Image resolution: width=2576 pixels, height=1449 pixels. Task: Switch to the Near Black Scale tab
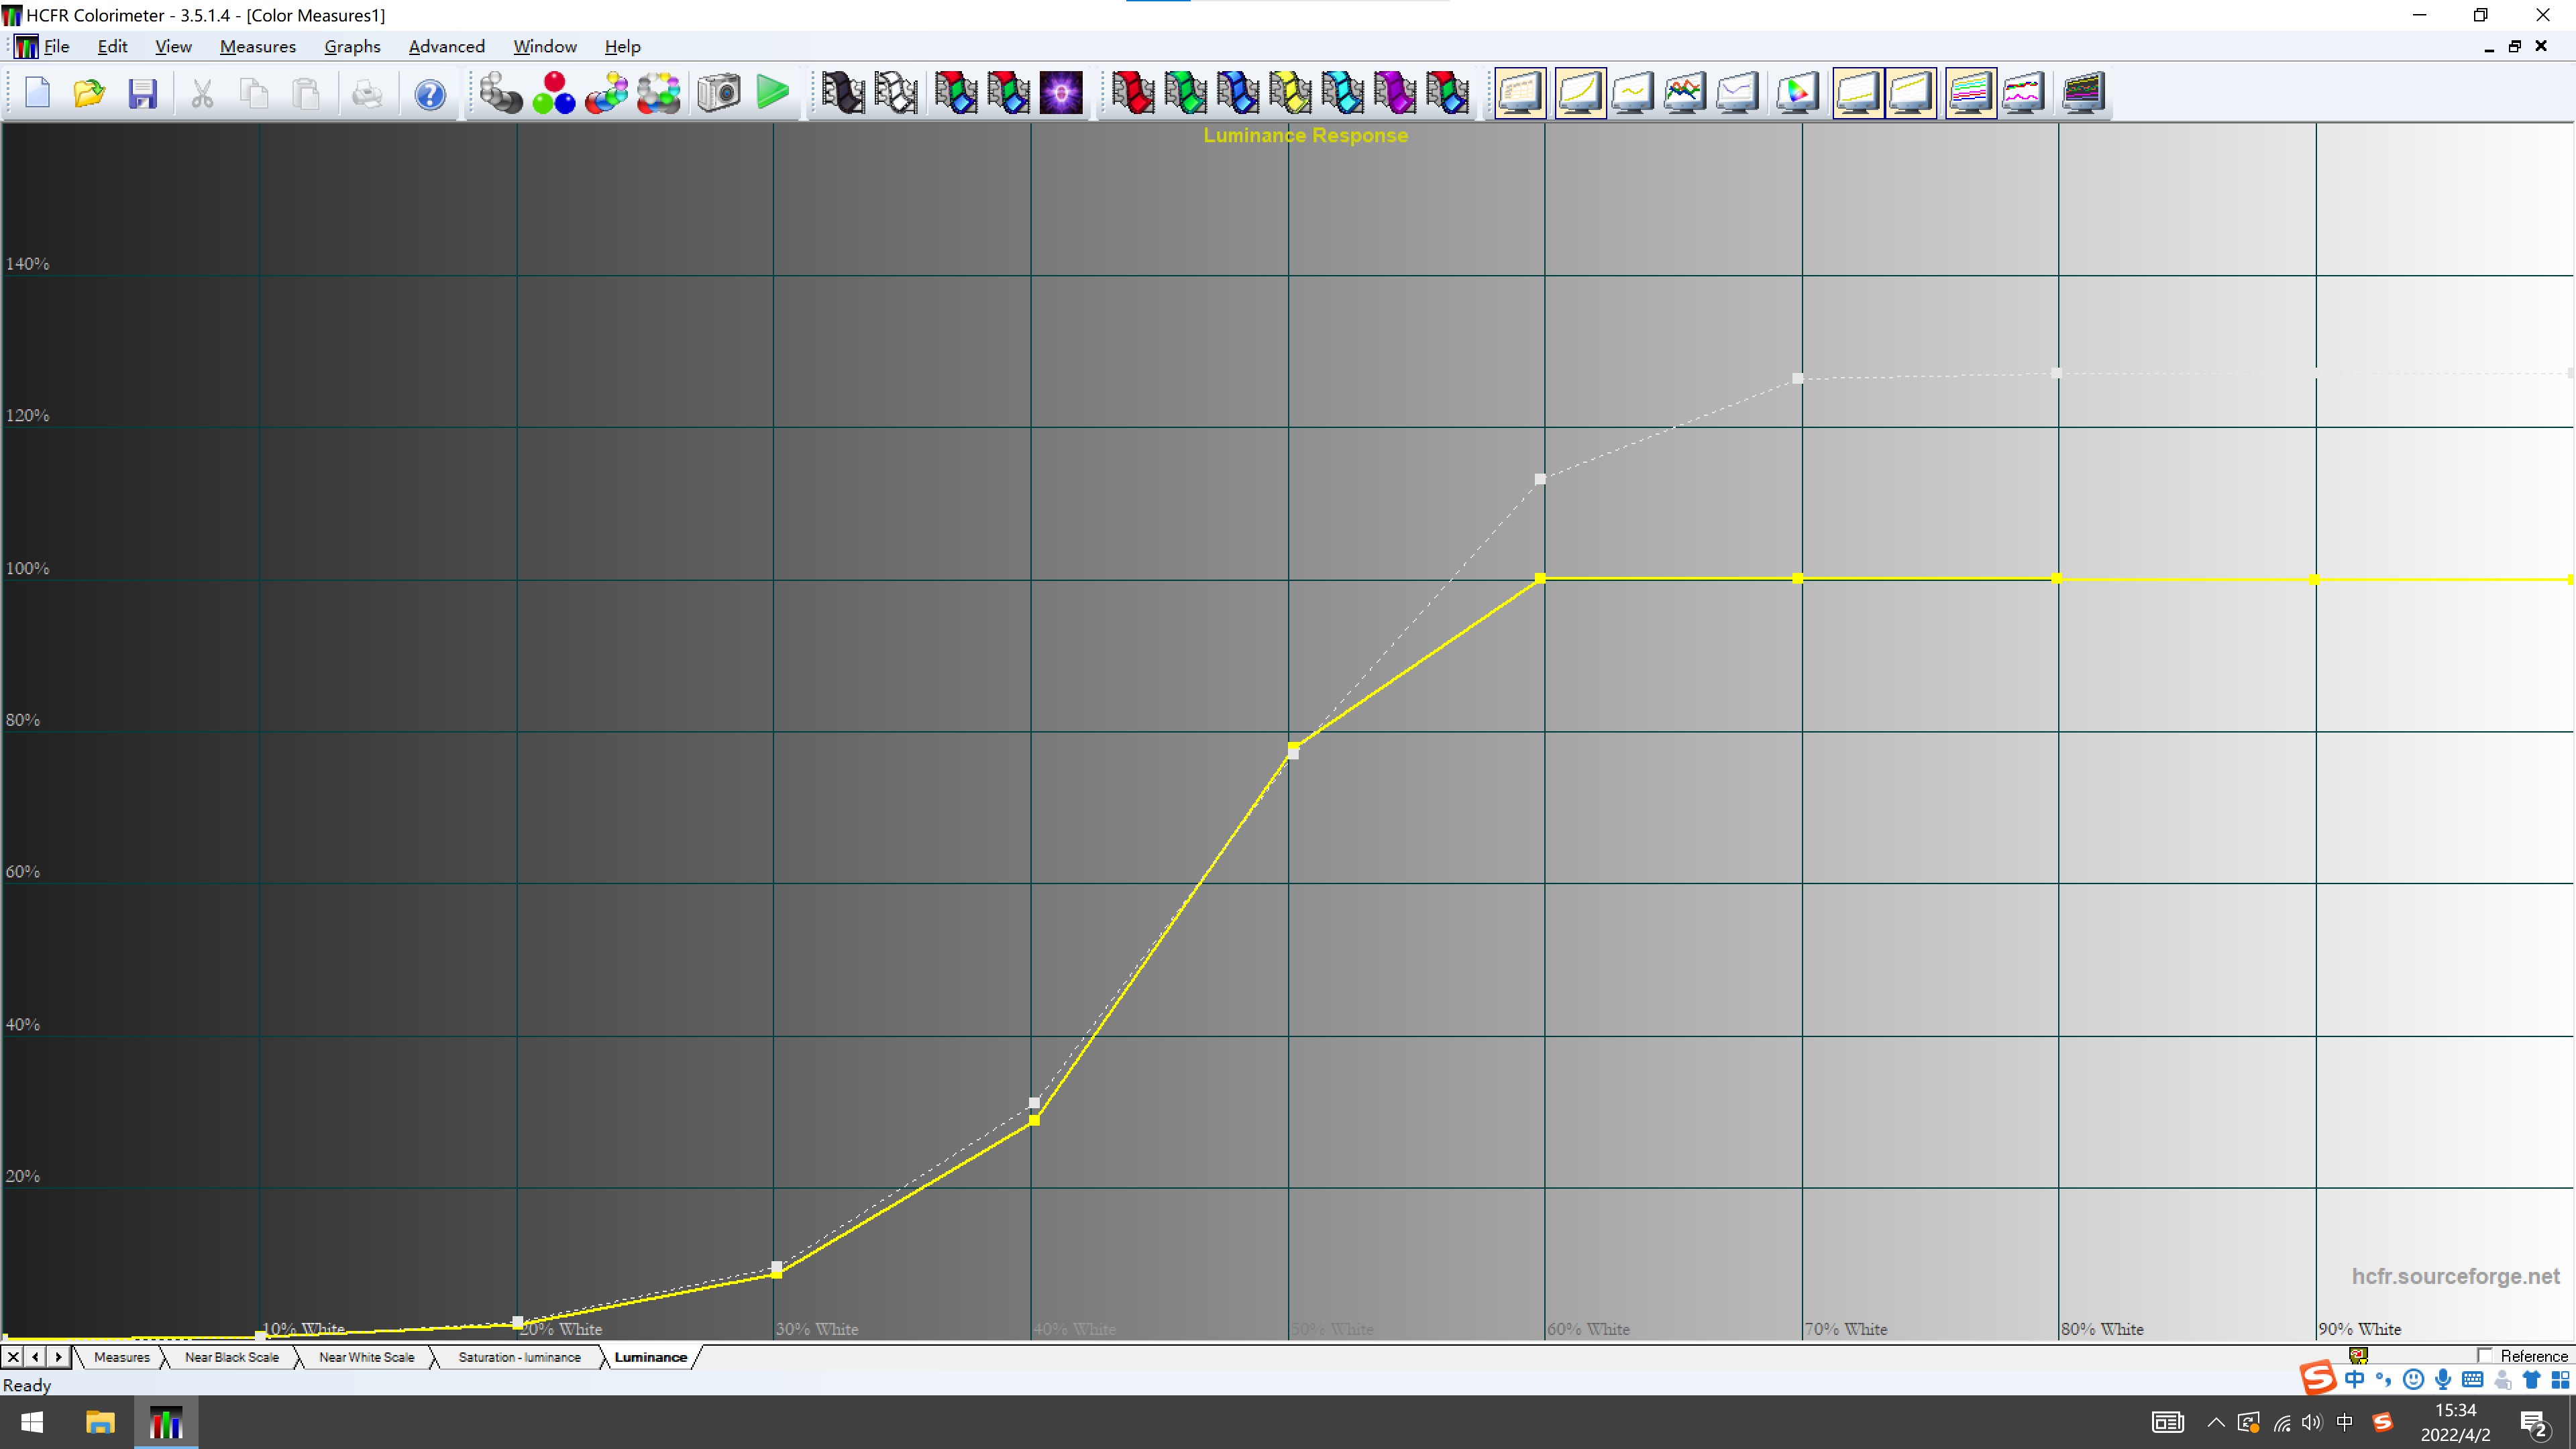231,1357
